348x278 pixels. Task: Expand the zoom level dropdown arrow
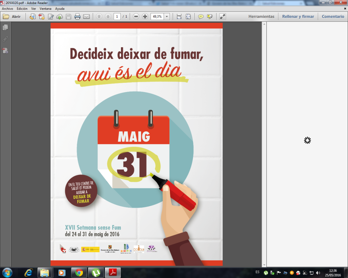[x=167, y=17]
